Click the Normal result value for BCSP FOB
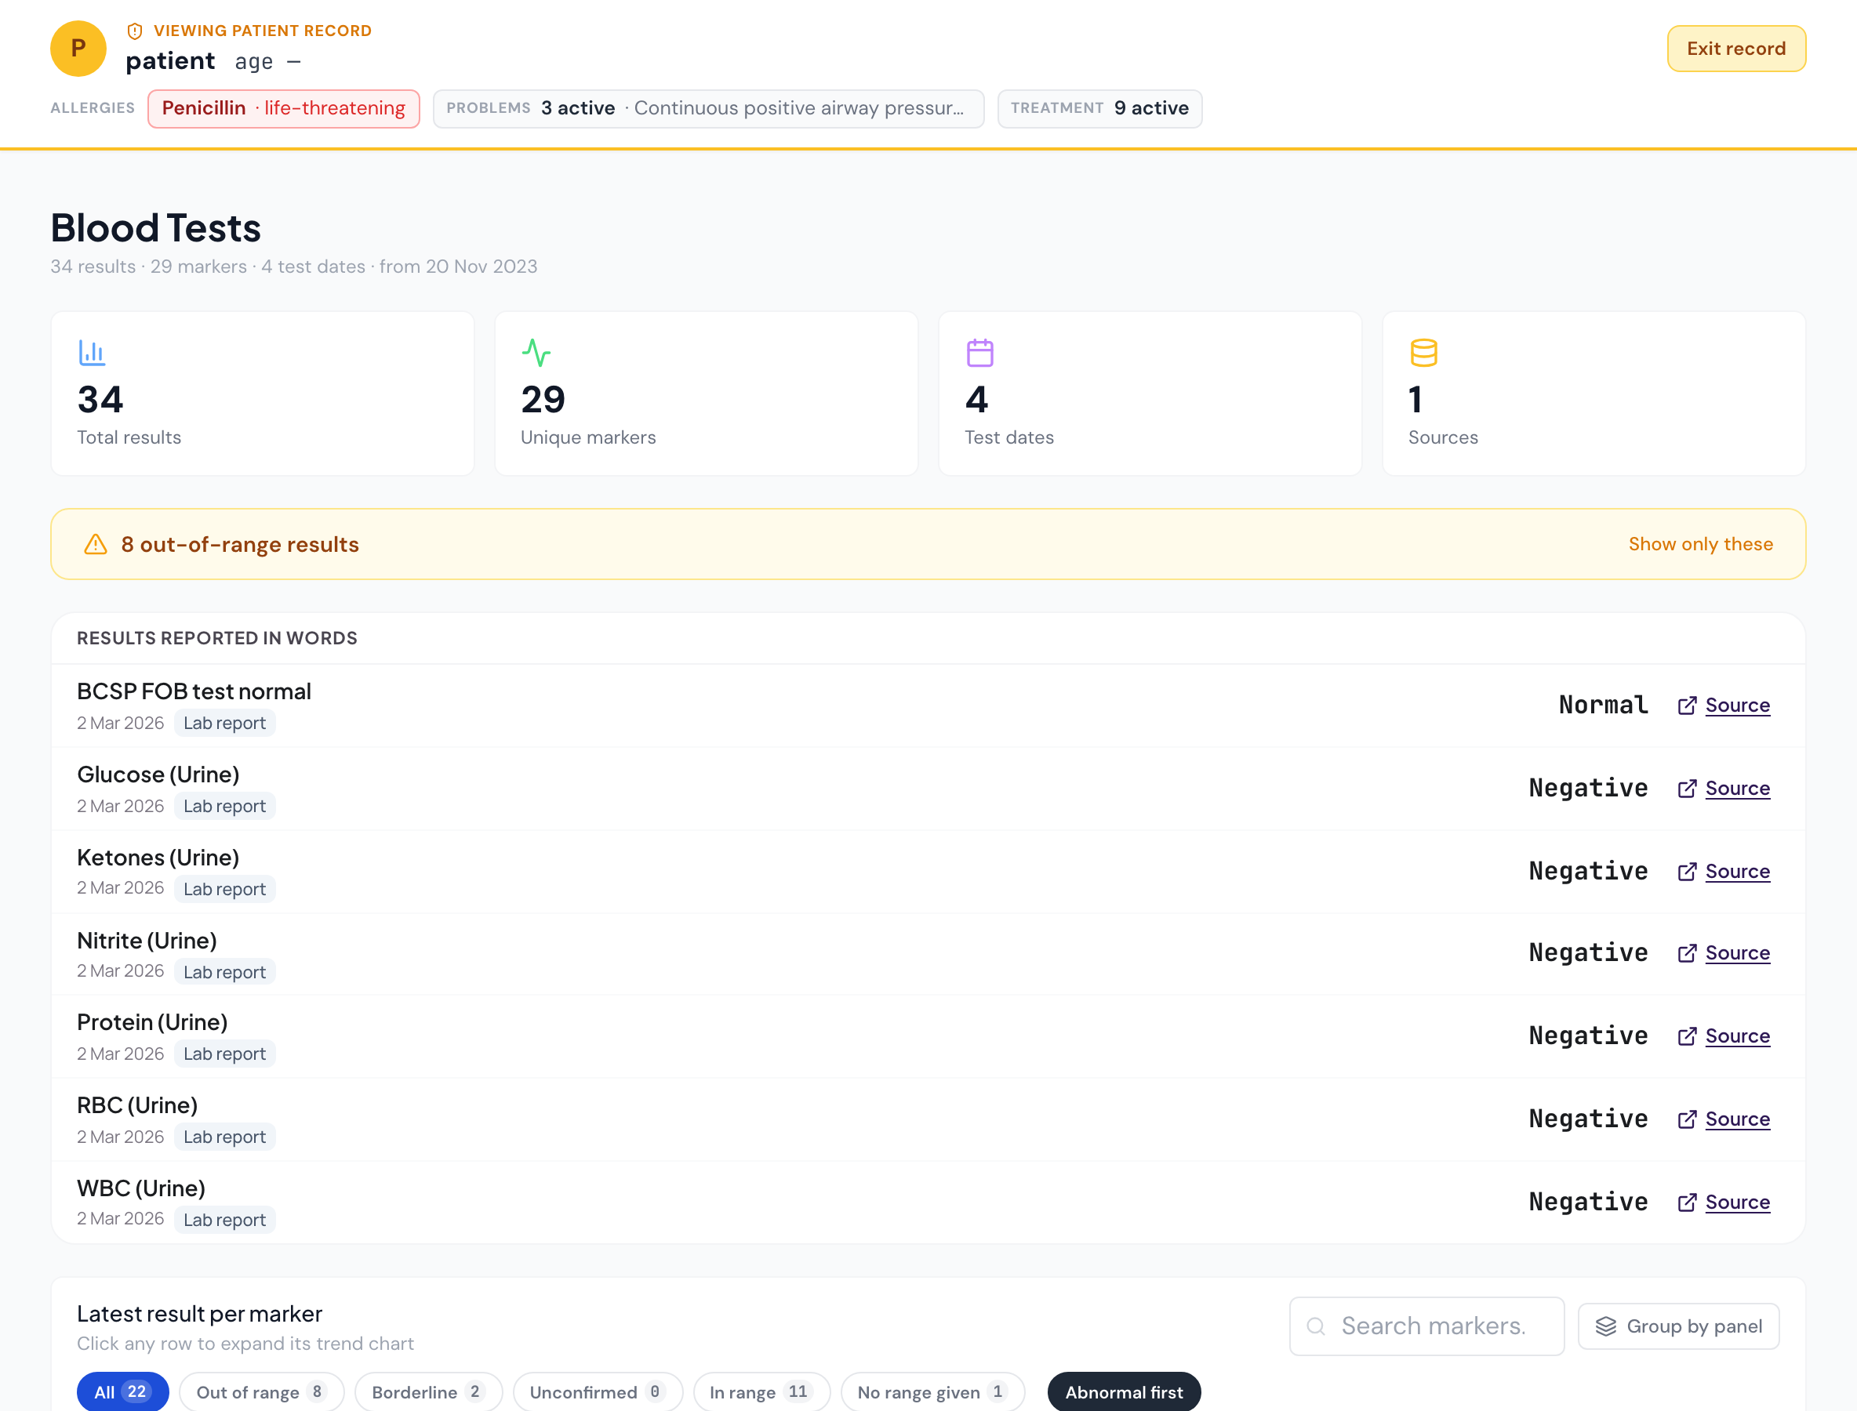Image resolution: width=1857 pixels, height=1411 pixels. coord(1603,705)
